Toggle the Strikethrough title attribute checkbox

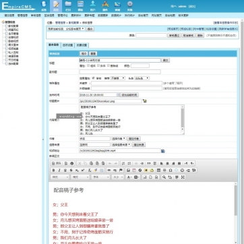109,65
